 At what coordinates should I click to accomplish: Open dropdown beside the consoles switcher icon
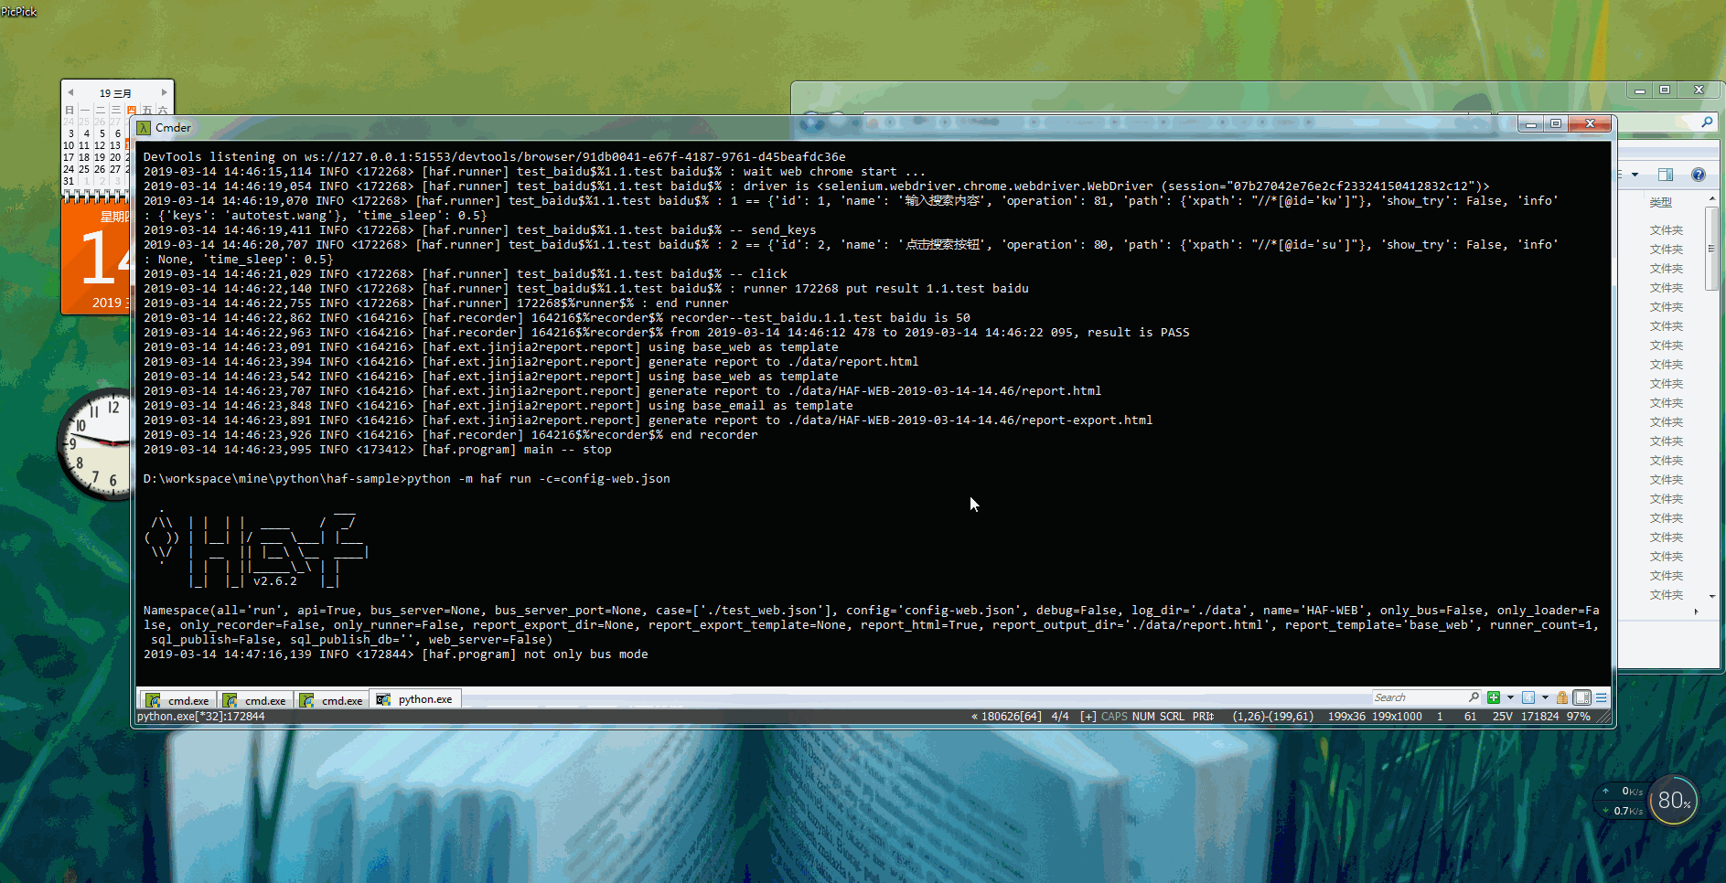click(1545, 697)
